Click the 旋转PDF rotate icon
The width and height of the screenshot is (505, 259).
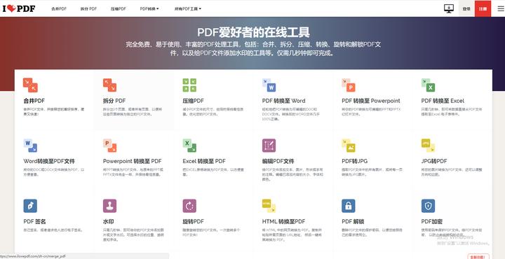[x=189, y=206]
